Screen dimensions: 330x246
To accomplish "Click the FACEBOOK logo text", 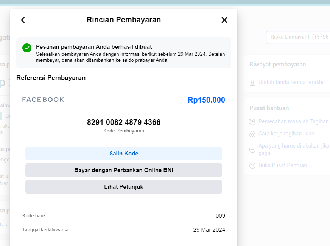I will coord(43,100).
